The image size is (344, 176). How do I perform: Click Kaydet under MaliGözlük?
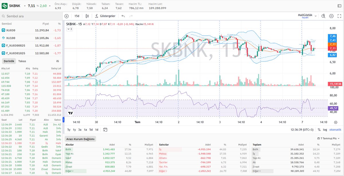pyautogui.click(x=305, y=18)
